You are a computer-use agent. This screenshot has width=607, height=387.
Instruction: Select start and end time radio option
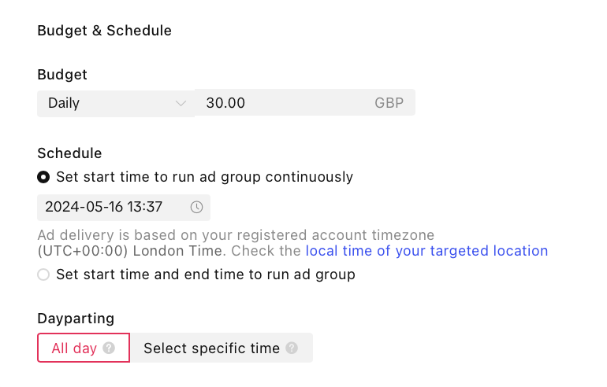pos(43,275)
